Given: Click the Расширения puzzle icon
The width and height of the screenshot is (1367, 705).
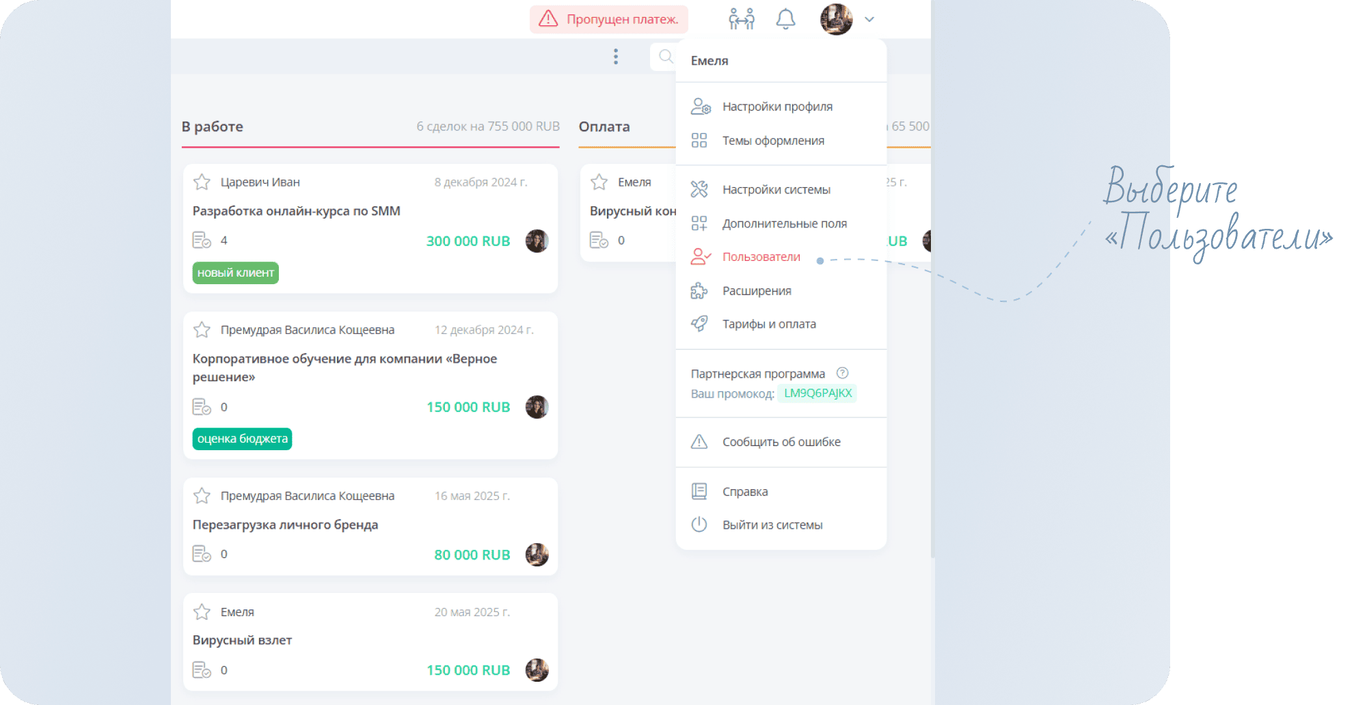Looking at the screenshot, I should (699, 291).
